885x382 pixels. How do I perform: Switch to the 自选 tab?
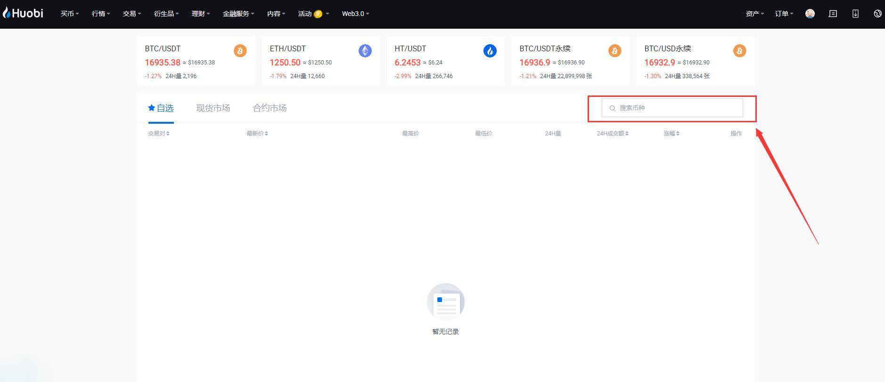[x=161, y=108]
